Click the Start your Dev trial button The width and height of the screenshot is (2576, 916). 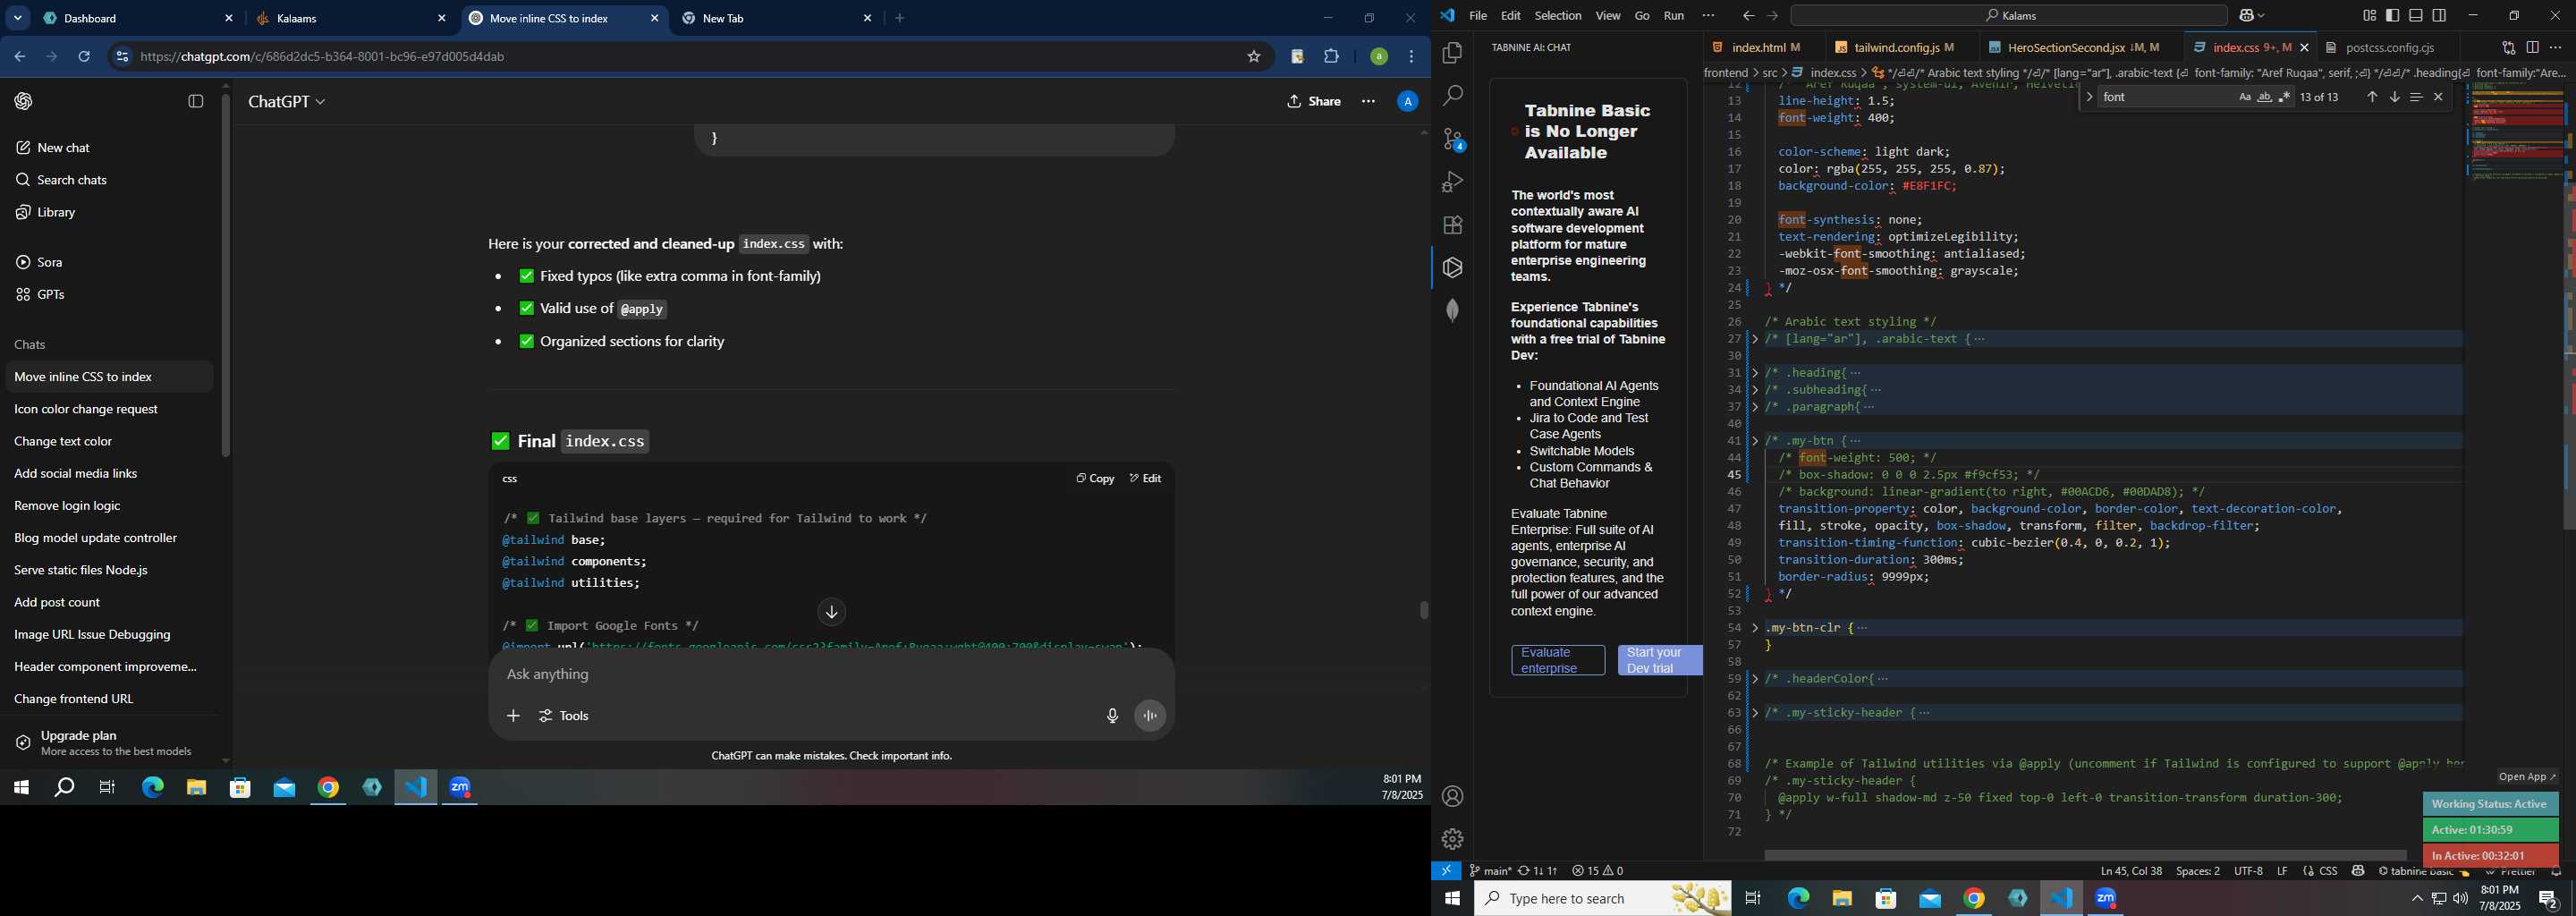1659,660
